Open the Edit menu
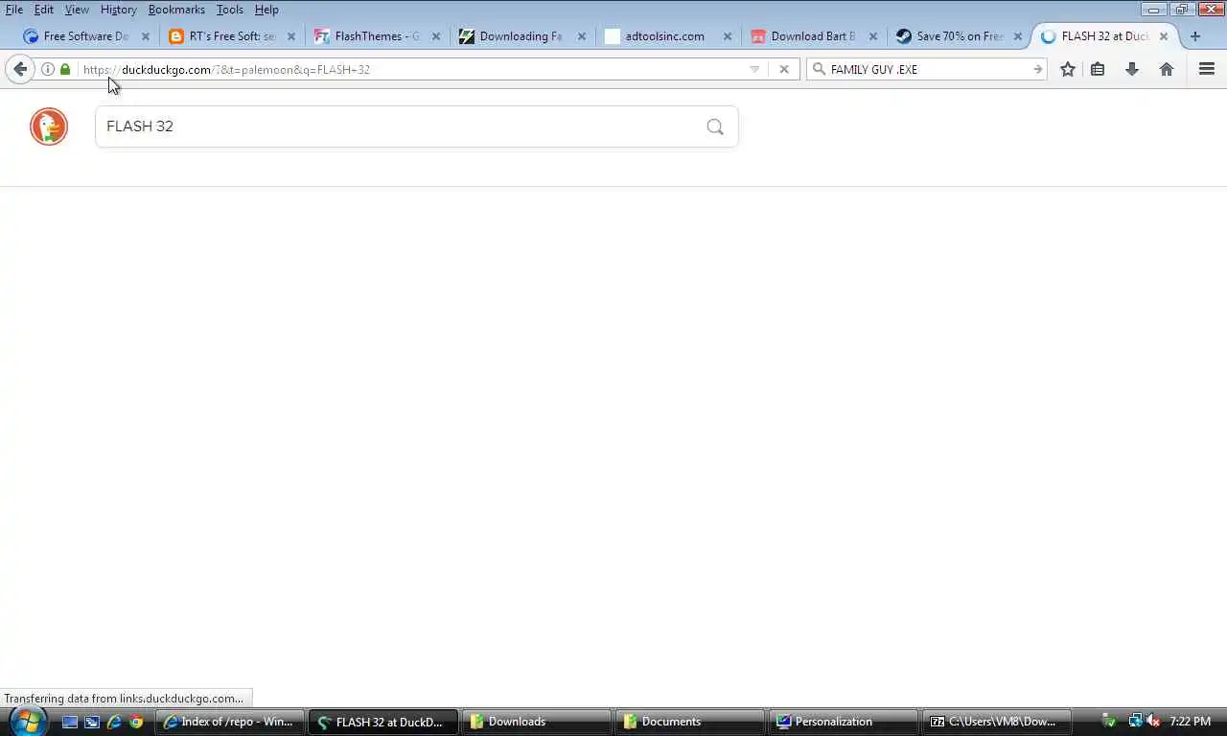Screen dimensions: 1227x736 coord(44,10)
